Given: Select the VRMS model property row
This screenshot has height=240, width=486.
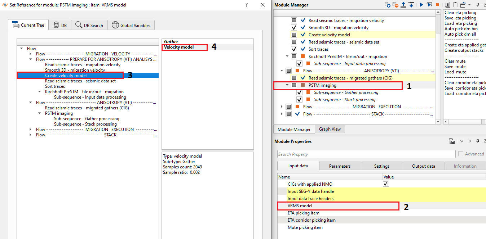Looking at the screenshot, I should (300, 206).
